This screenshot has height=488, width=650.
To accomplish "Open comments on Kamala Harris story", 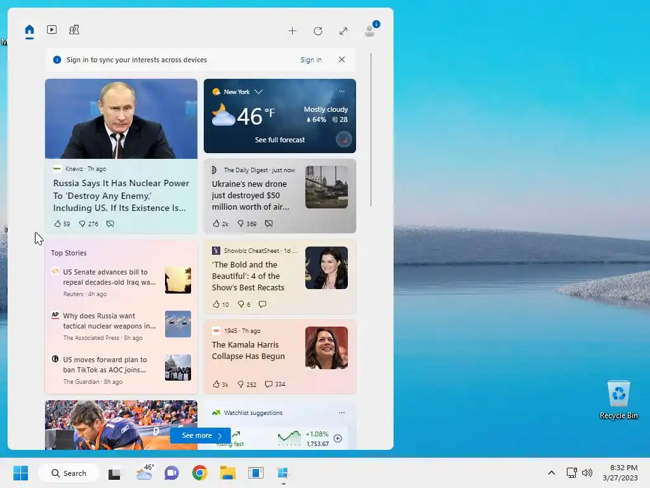I will point(275,384).
